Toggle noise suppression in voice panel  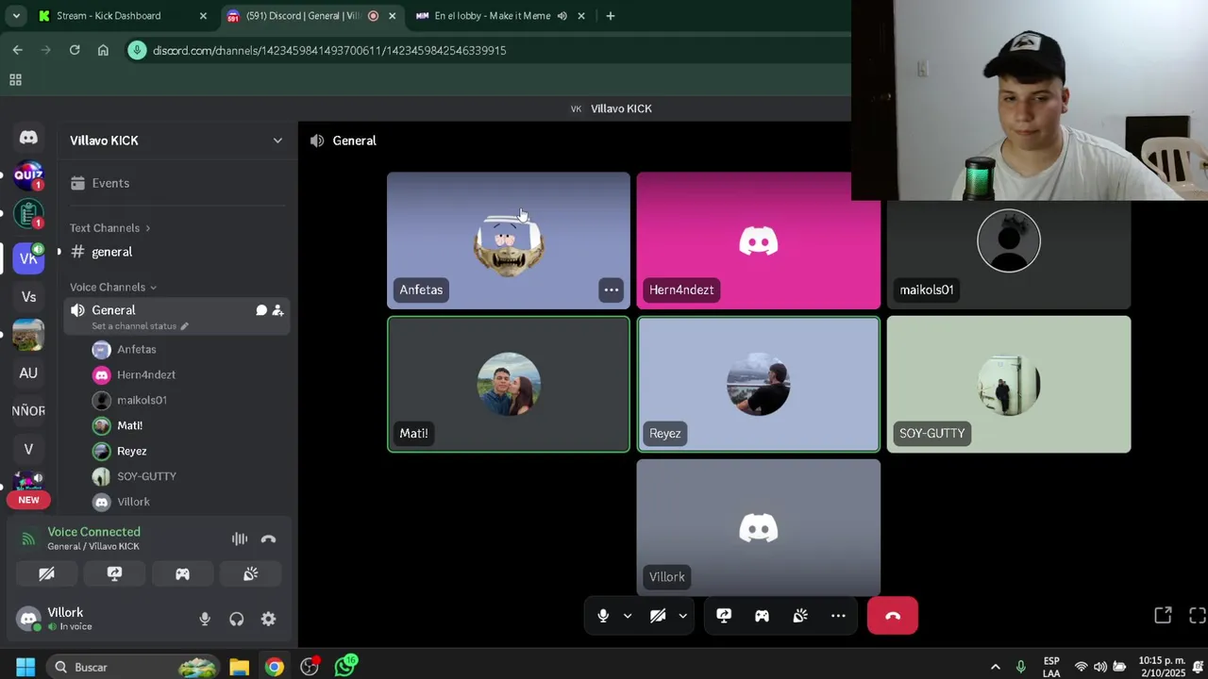tap(240, 539)
